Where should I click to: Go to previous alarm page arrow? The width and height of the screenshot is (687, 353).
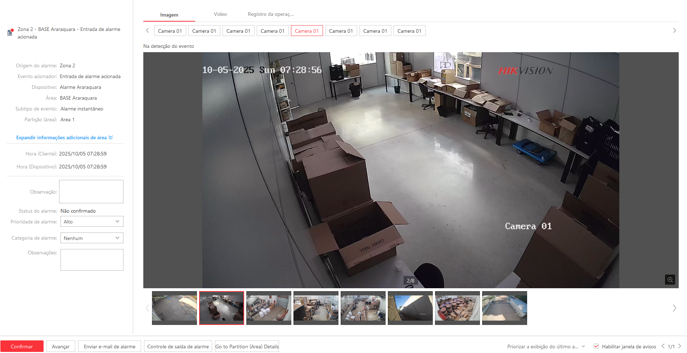point(663,346)
